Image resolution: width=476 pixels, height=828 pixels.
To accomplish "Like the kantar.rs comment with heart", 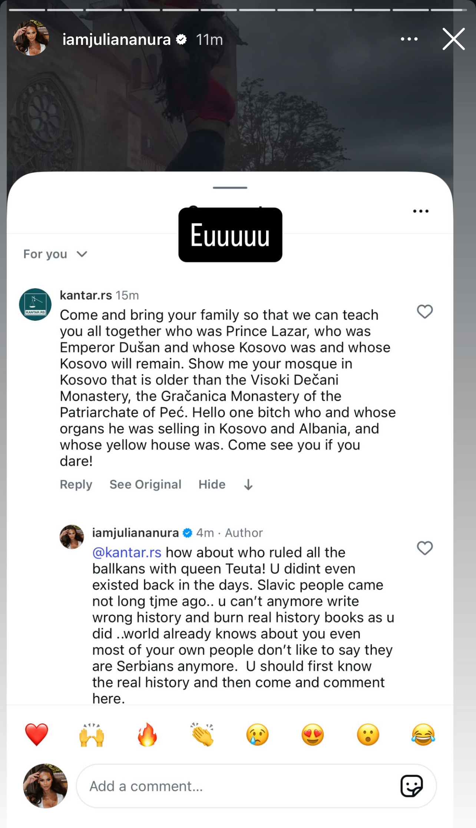I will pos(424,311).
